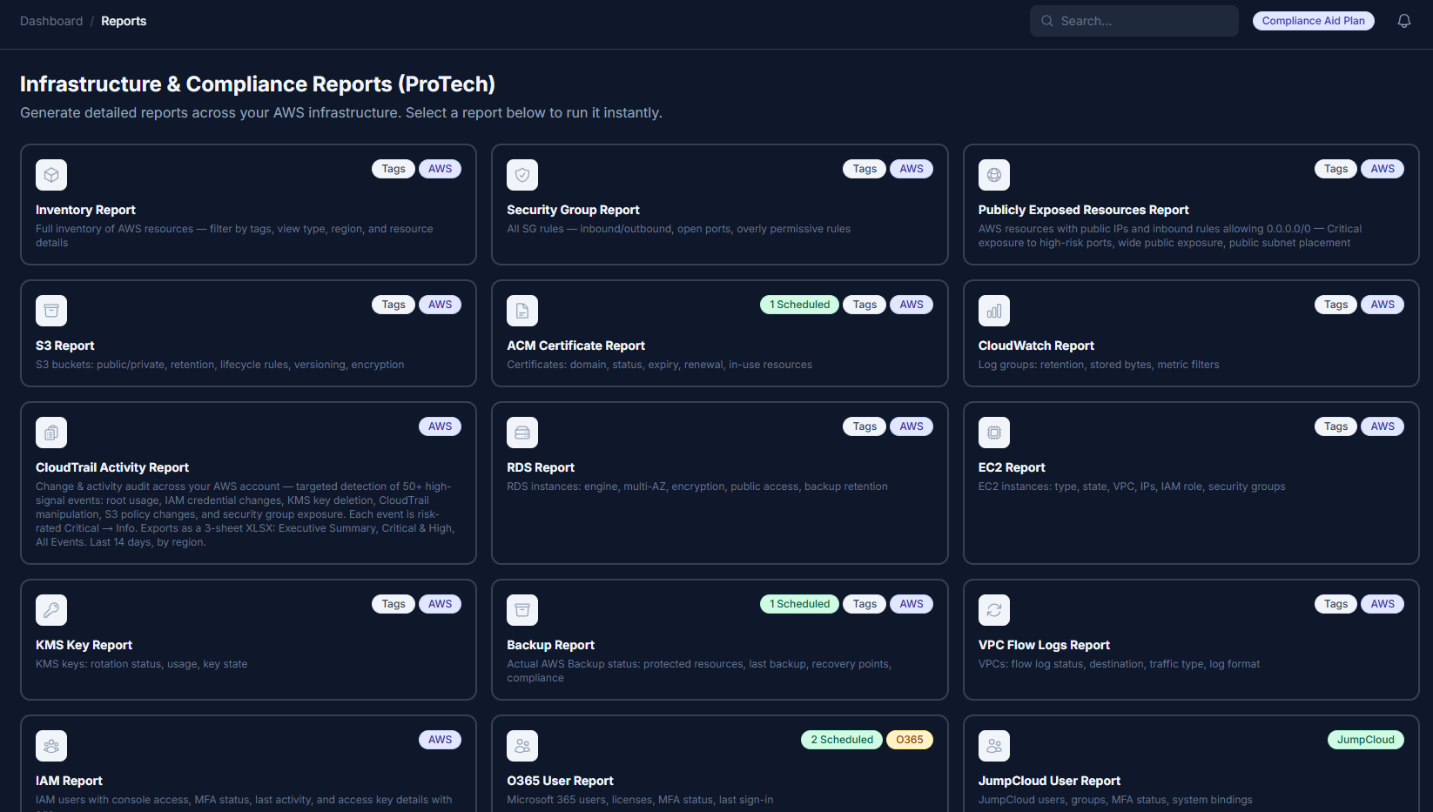Click the AWS badge on Inventory Report
The height and width of the screenshot is (812, 1433).
[x=440, y=169]
